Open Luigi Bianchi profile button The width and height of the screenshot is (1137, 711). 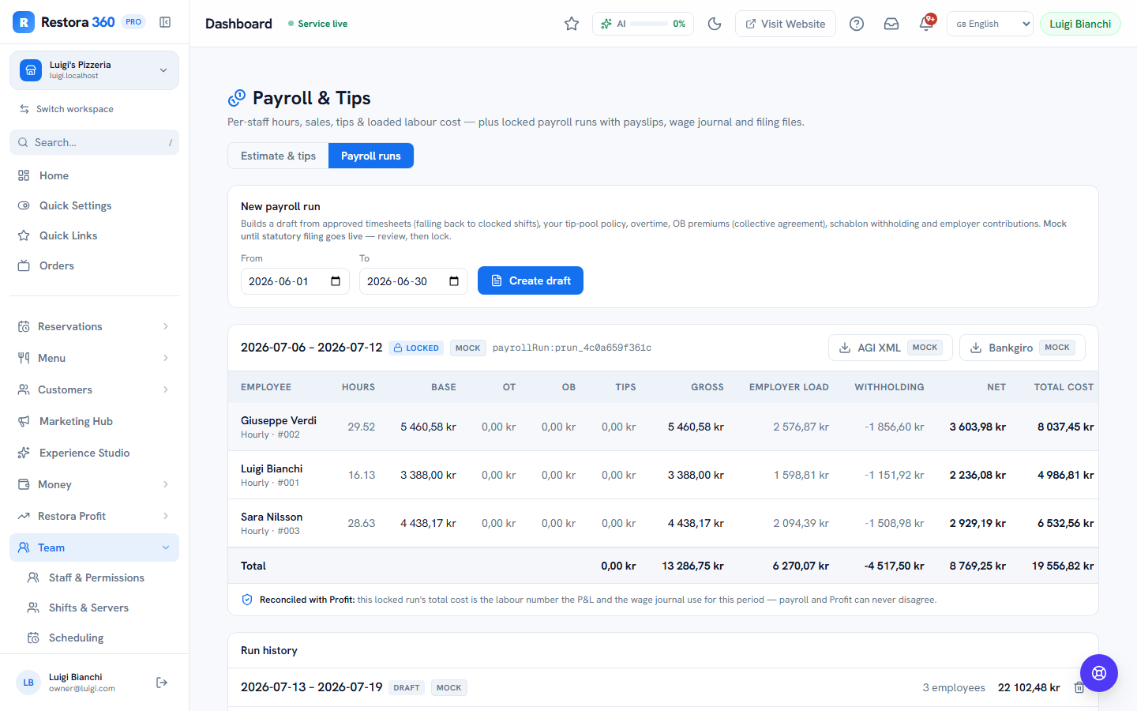(x=1080, y=24)
